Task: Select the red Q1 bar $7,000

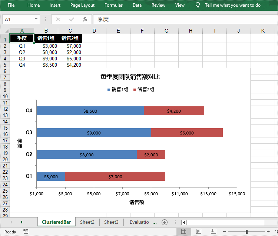Action: (115, 176)
